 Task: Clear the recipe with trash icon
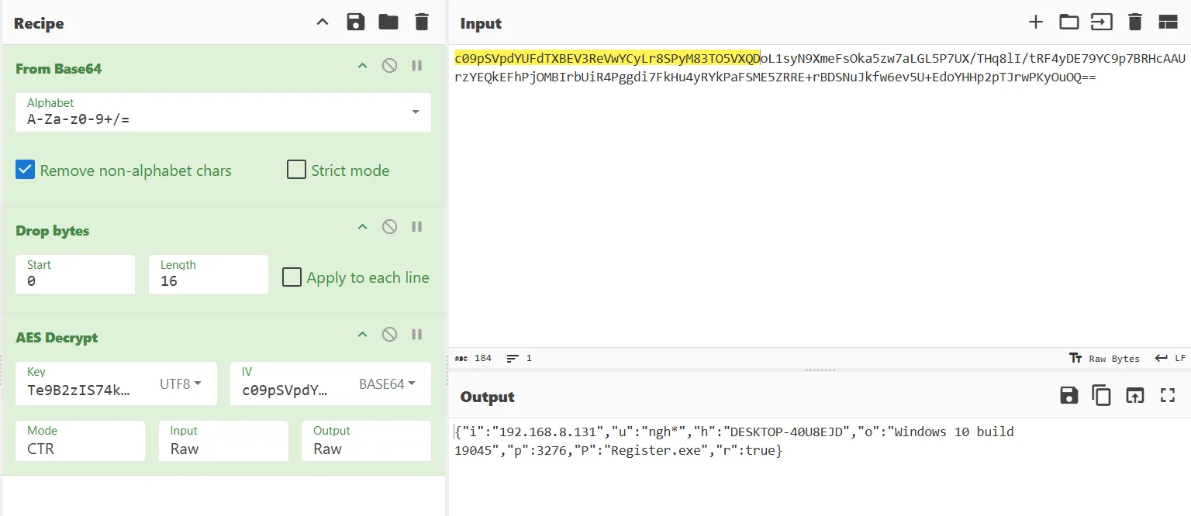coord(421,22)
